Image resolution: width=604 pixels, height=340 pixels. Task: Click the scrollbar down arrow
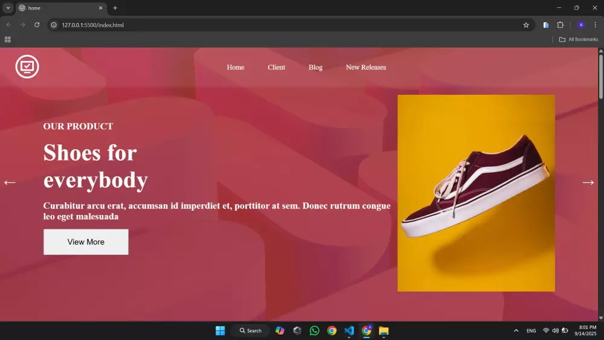(601, 318)
